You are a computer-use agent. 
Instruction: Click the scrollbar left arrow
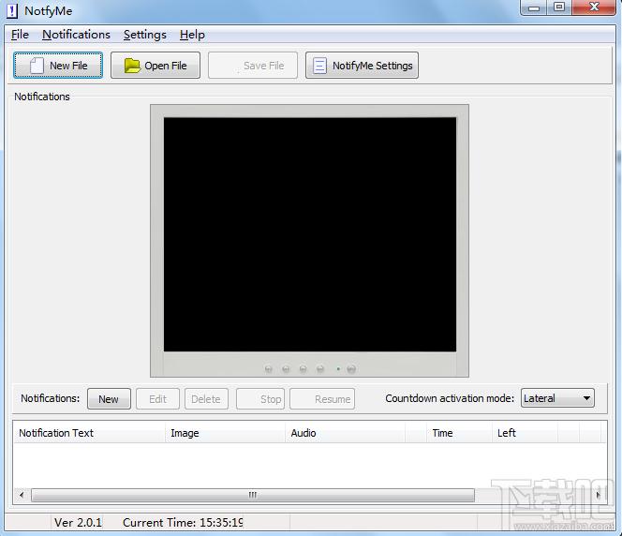[22, 495]
